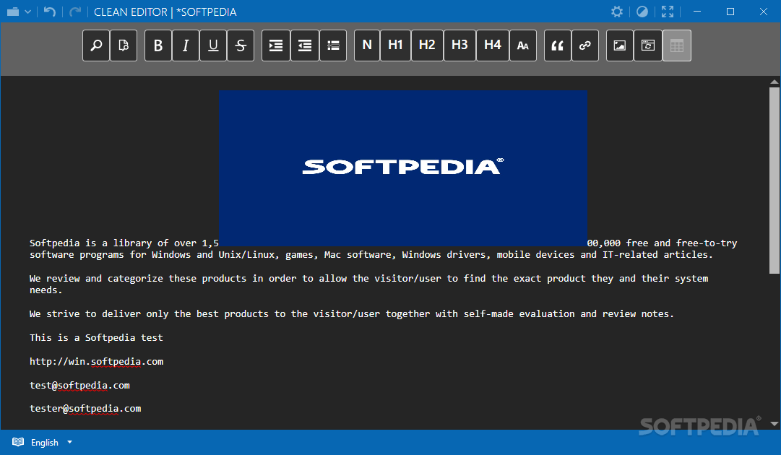Apply Heading 4 style
The height and width of the screenshot is (455, 781).
493,45
